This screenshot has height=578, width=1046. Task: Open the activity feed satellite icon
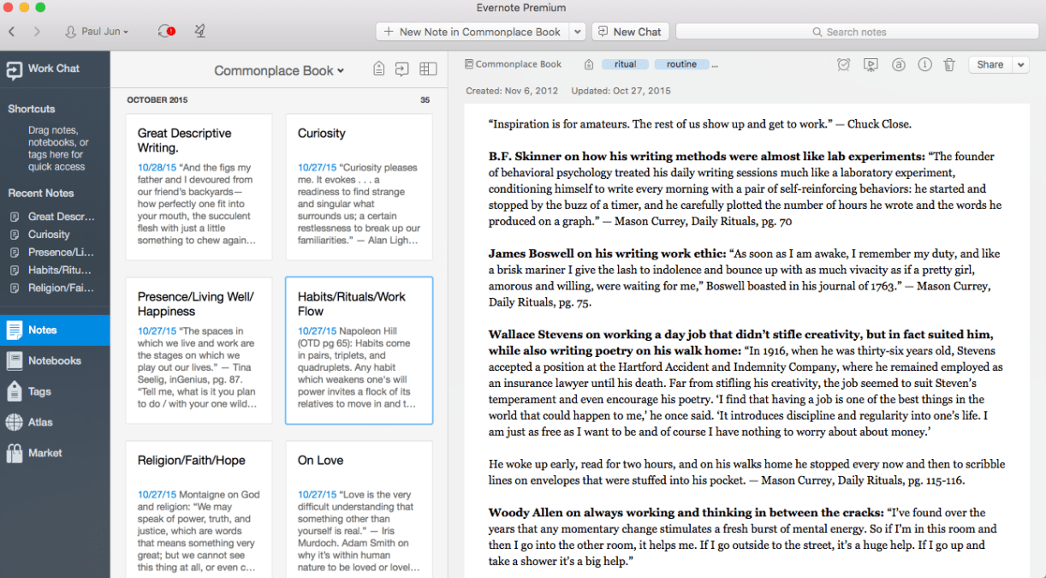pos(199,32)
